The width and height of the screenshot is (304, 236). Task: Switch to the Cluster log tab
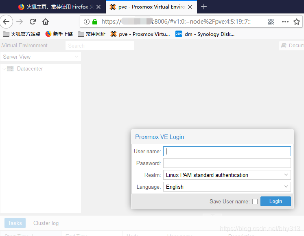[x=46, y=223]
